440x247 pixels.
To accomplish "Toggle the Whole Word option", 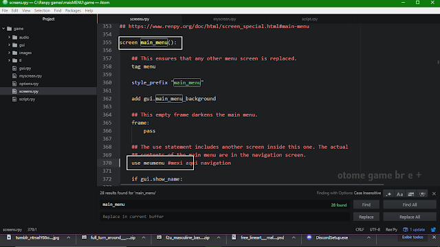I will point(422,193).
